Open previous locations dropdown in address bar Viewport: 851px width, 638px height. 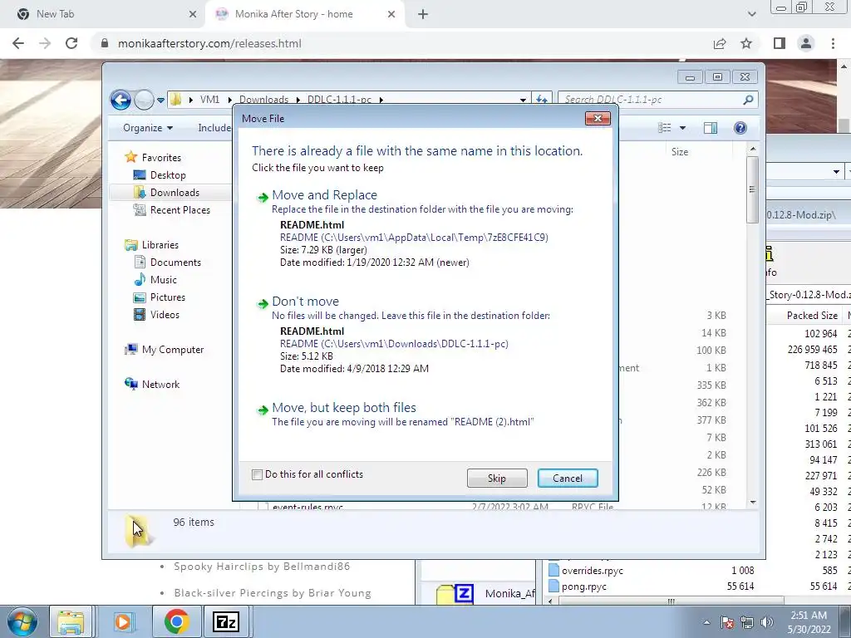tap(523, 100)
